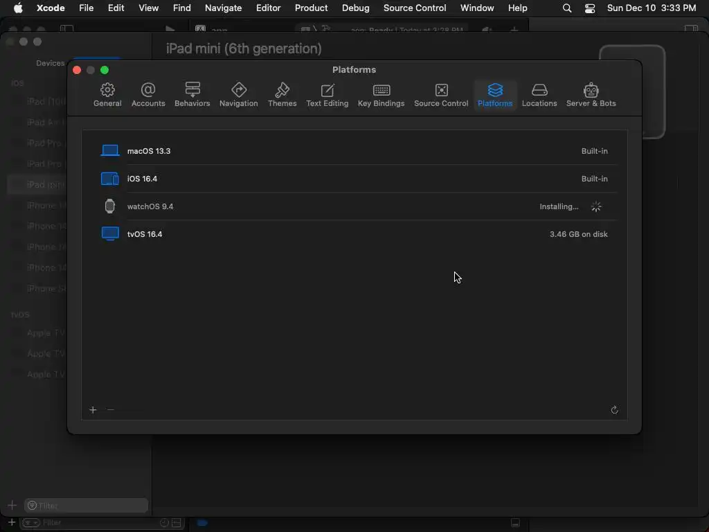Open the File menu
This screenshot has height=532, width=709.
tap(86, 8)
